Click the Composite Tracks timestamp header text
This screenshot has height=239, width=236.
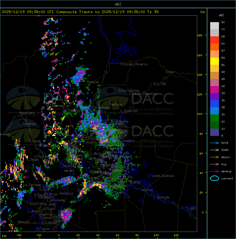tap(80, 12)
